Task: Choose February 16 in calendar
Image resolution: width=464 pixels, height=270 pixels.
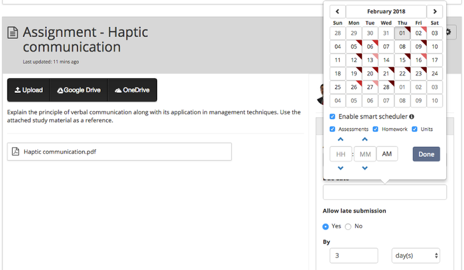Action: [418, 60]
